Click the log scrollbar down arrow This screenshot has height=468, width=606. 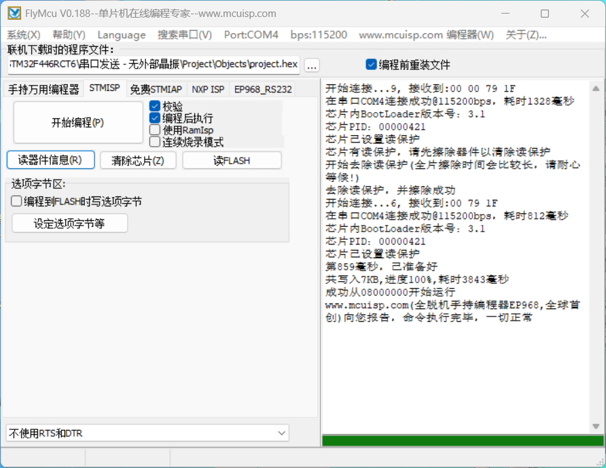coord(596,426)
